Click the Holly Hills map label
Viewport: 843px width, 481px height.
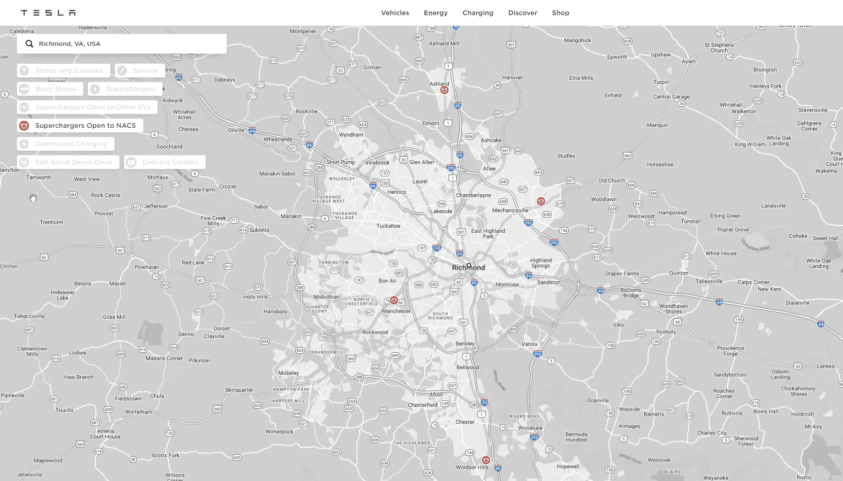pos(256,297)
